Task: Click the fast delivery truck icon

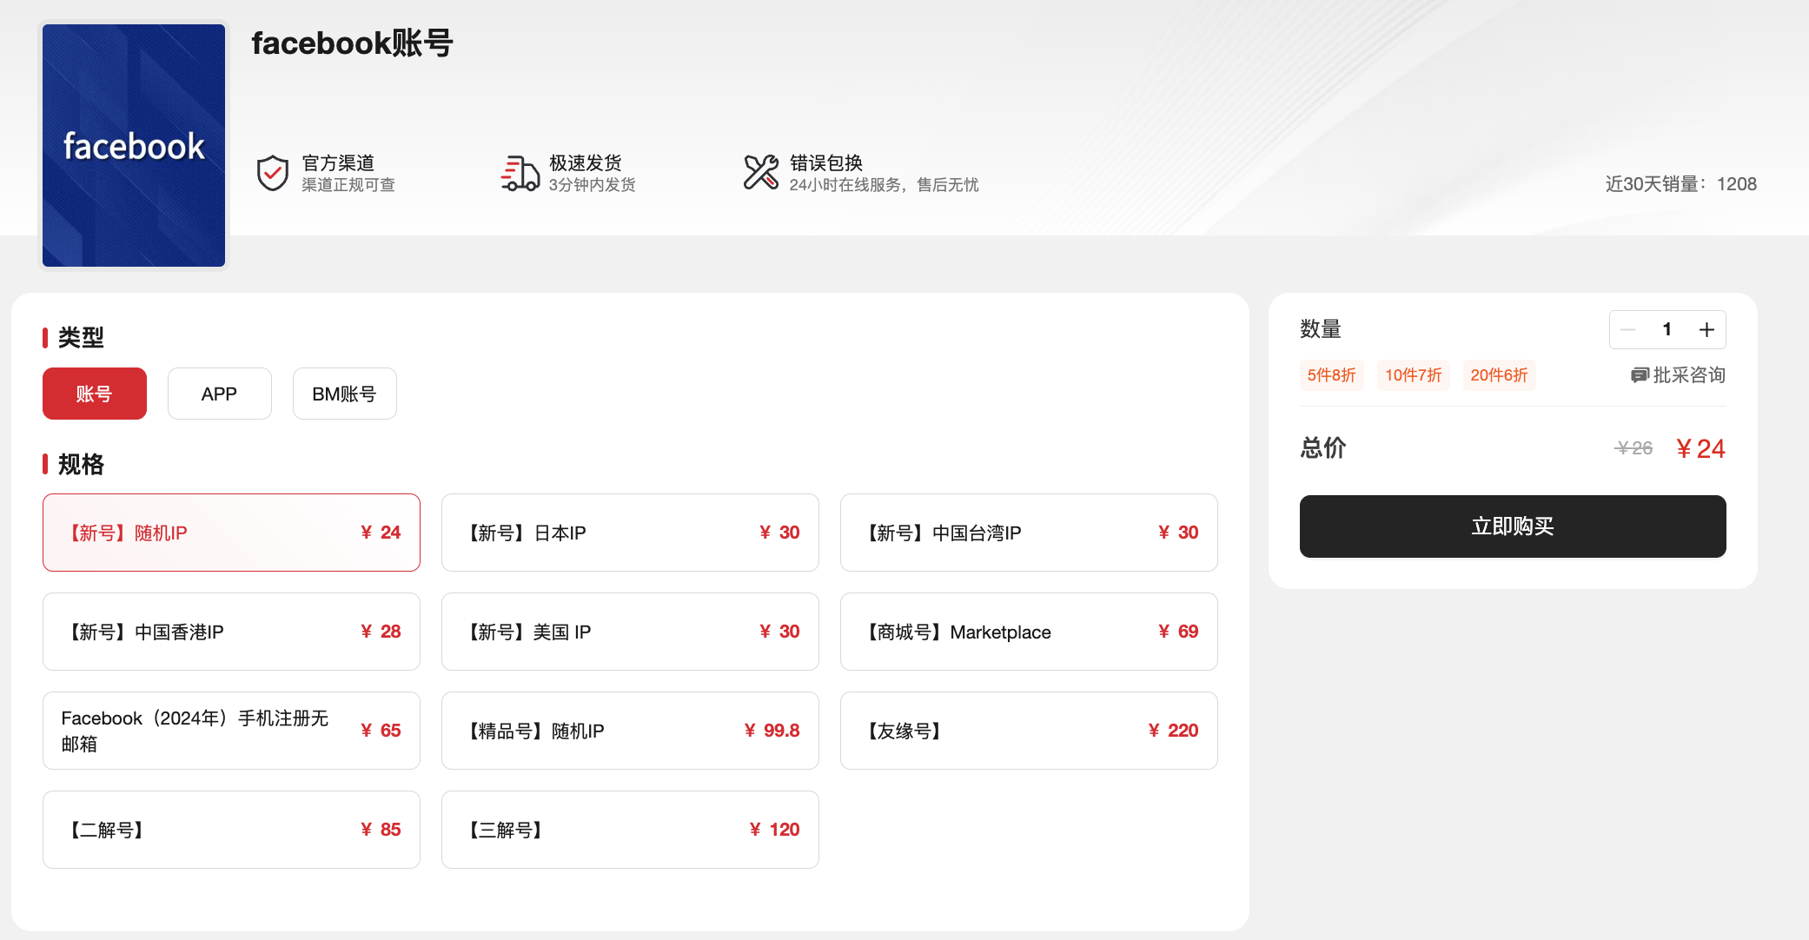Action: click(520, 173)
